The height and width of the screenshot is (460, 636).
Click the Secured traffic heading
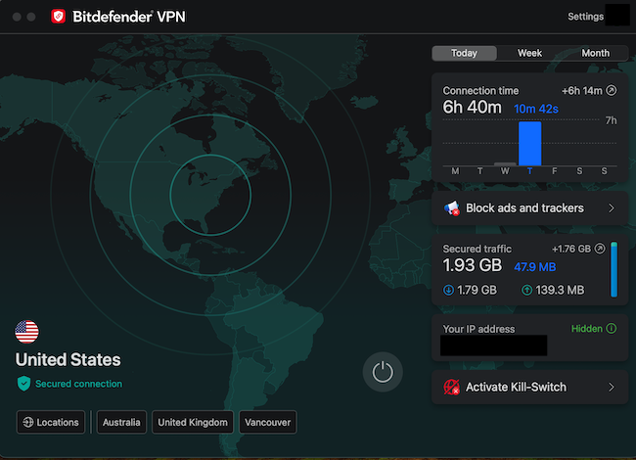477,249
